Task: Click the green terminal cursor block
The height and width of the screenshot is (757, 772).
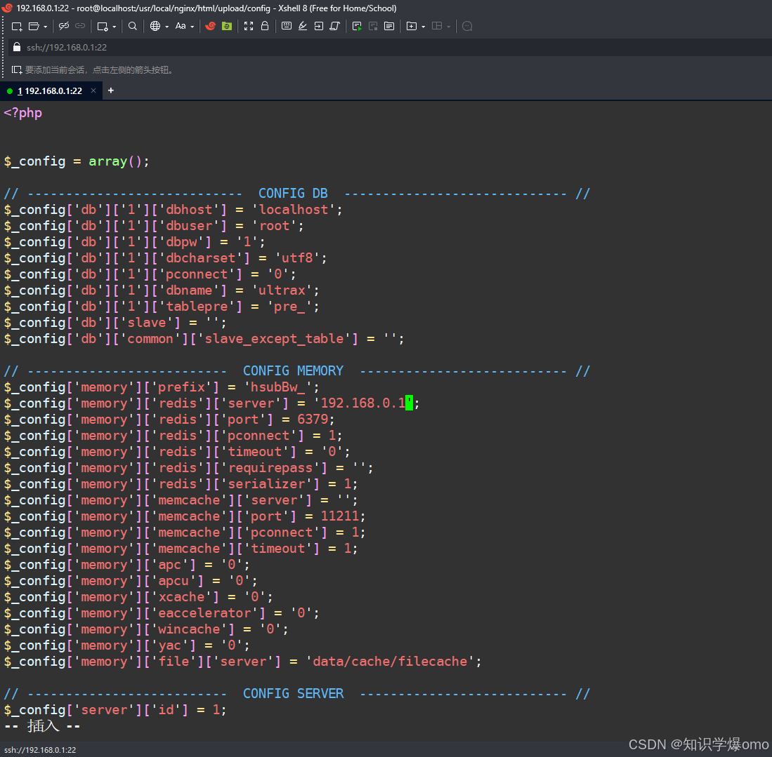Action: click(x=409, y=403)
